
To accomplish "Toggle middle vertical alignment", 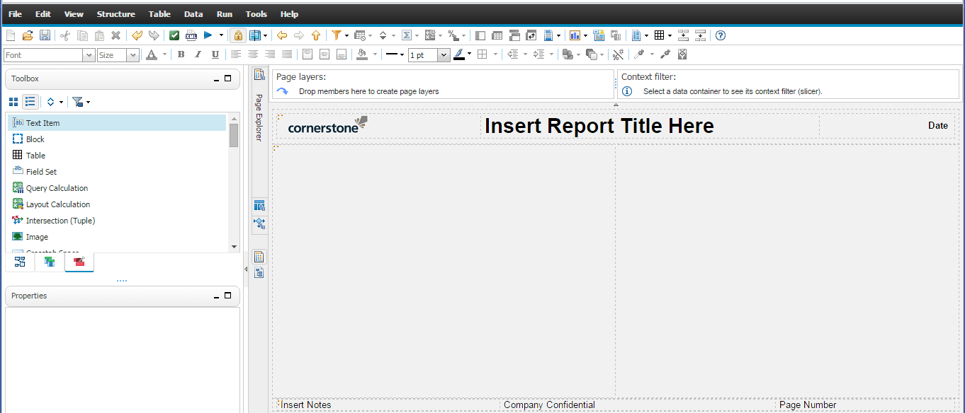I will click(x=325, y=54).
